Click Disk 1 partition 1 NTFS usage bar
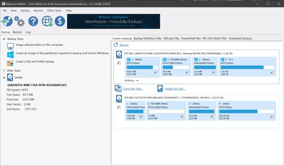 (x=142, y=67)
